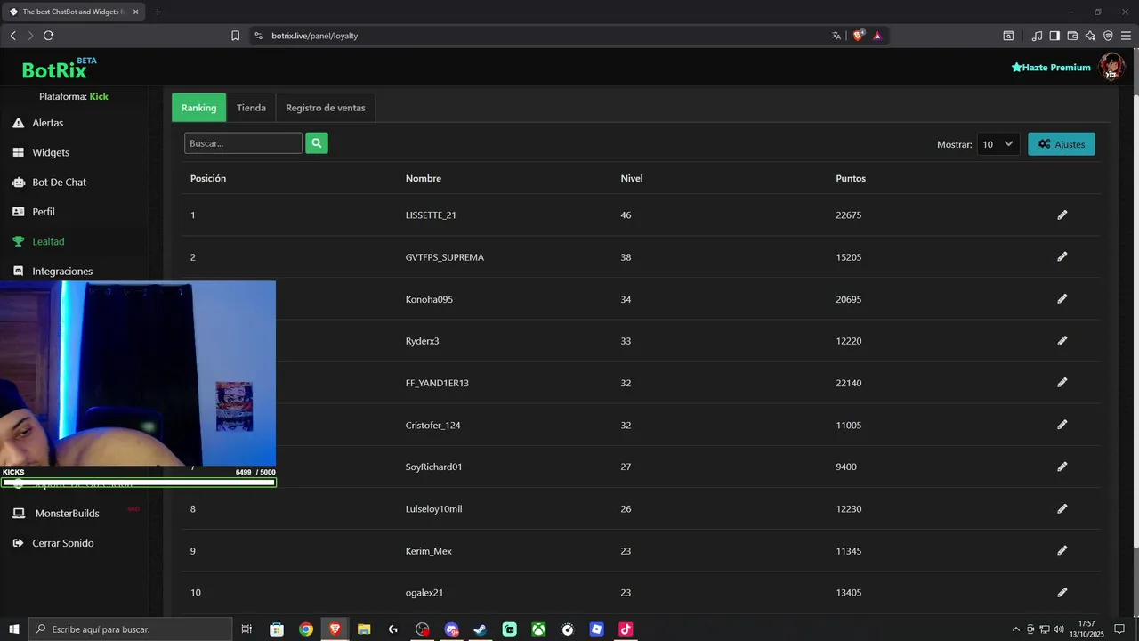Click the green search magnifier button

pos(317,143)
